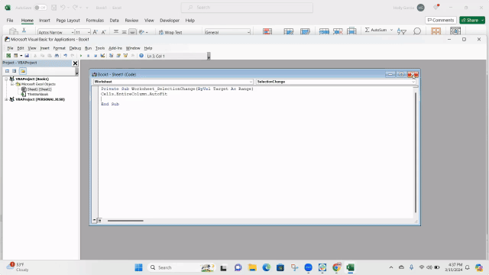
Task: Click in the Excel title bar Search box
Action: pos(247,8)
